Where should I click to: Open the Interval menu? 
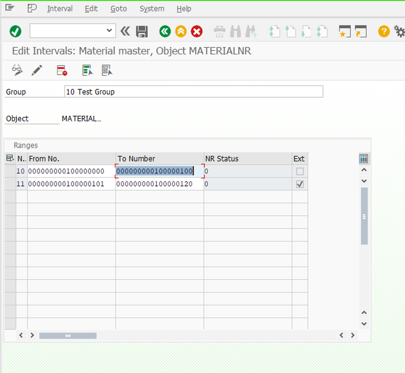pyautogui.click(x=60, y=9)
